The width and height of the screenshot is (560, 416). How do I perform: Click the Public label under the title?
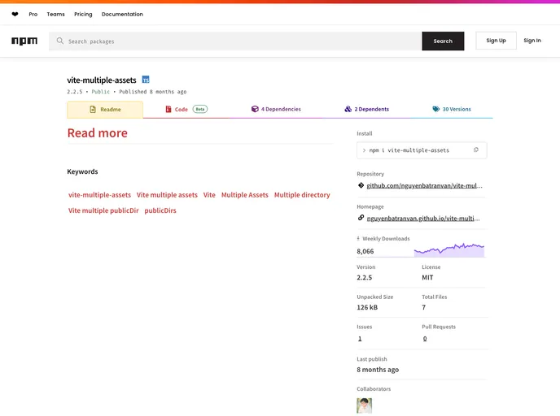pos(101,92)
